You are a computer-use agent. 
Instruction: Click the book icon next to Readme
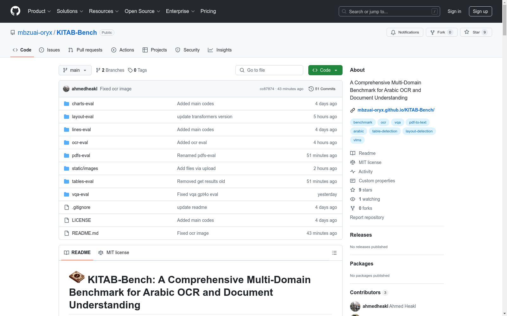click(353, 153)
